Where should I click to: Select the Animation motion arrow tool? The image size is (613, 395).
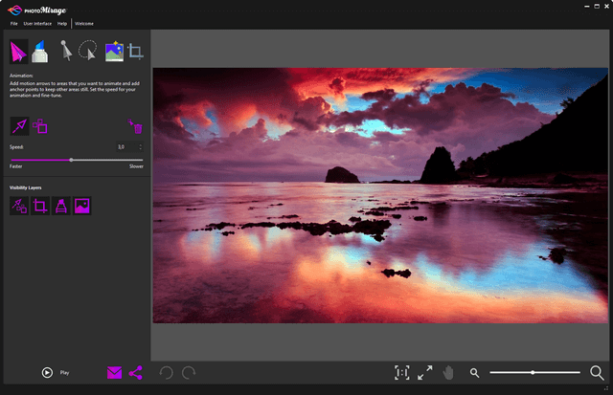click(x=20, y=51)
